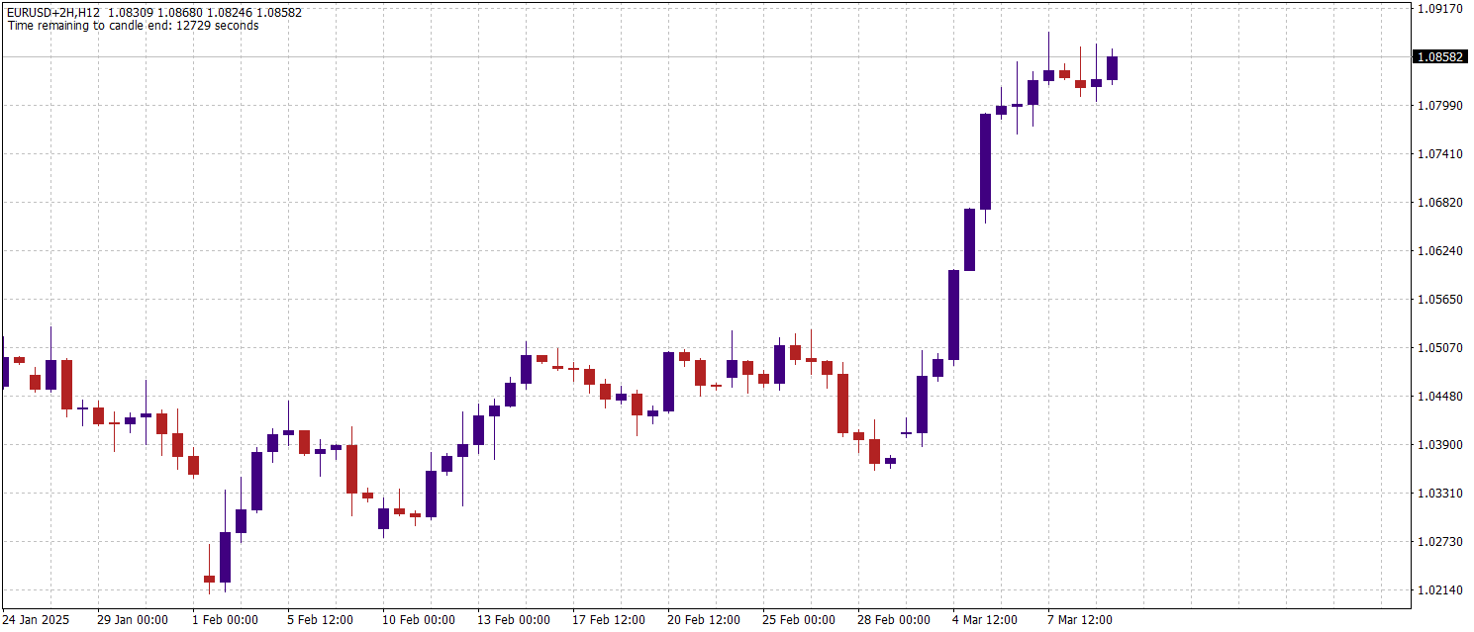Select the 1 Feb 00:00 date label
Viewport: 1474px width, 632px height.
click(x=225, y=620)
